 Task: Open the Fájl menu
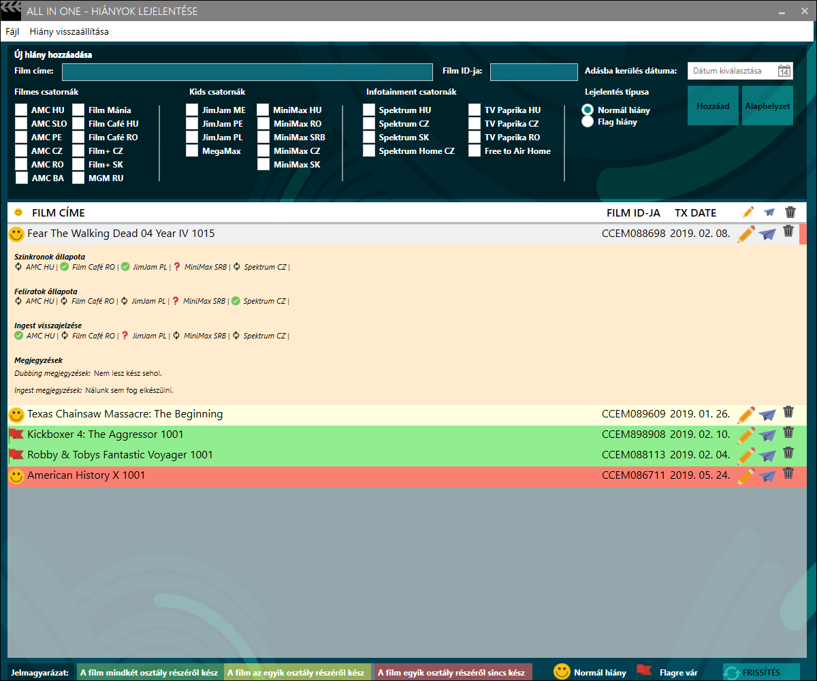point(12,31)
